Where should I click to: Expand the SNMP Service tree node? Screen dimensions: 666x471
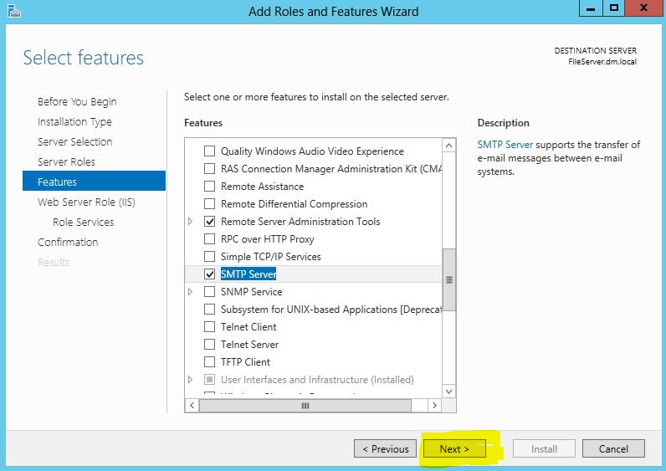click(x=191, y=292)
